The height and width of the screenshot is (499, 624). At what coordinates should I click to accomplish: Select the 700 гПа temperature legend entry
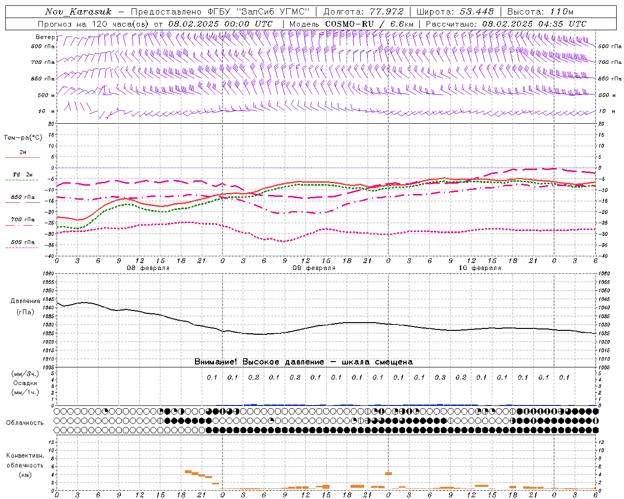click(x=23, y=220)
